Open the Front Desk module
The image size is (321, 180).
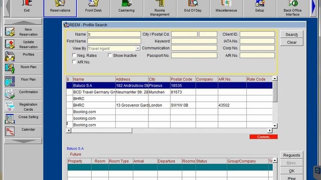(x=93, y=8)
